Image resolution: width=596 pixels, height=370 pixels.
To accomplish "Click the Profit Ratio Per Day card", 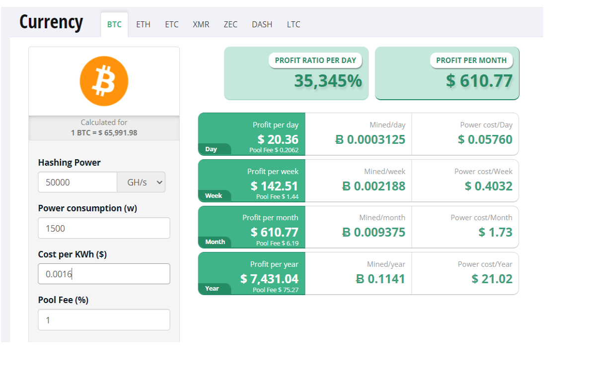I will (x=296, y=73).
